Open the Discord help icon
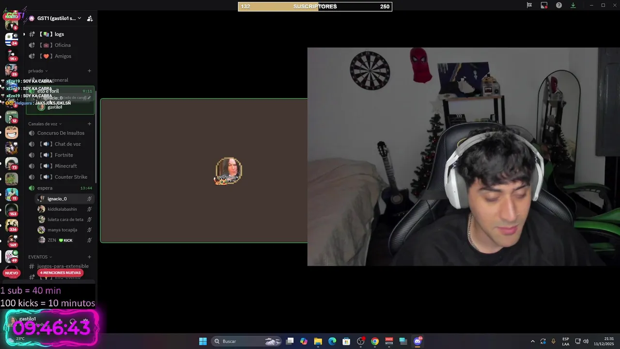Image resolution: width=620 pixels, height=349 pixels. [x=559, y=5]
